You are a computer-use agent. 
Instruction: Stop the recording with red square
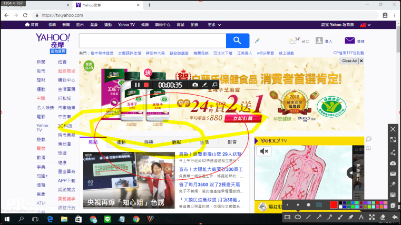pos(146,85)
